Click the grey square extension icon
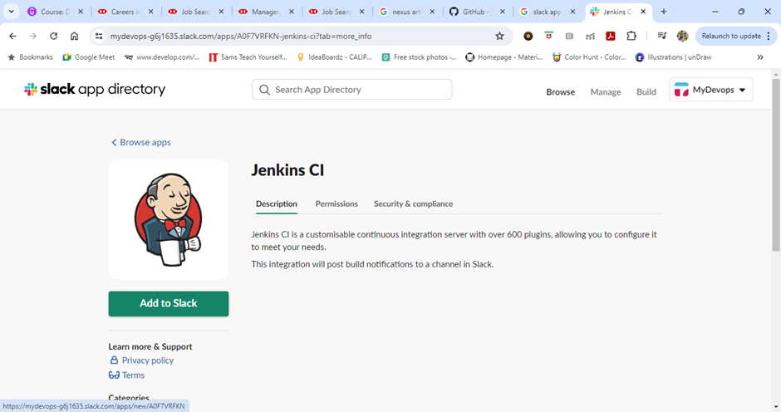Viewport: 781px width, 412px height. (569, 36)
